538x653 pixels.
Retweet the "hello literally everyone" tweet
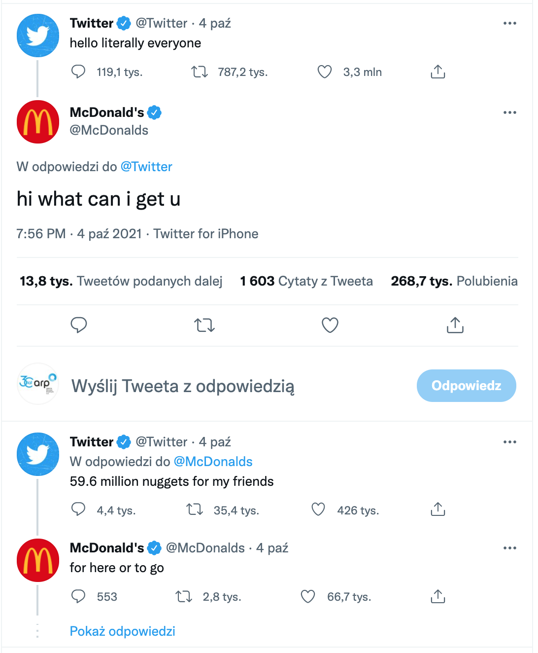tap(200, 72)
